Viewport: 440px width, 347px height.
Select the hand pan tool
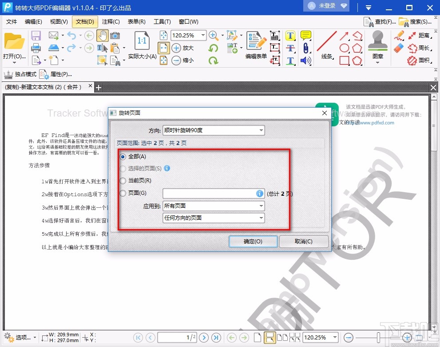[103, 36]
